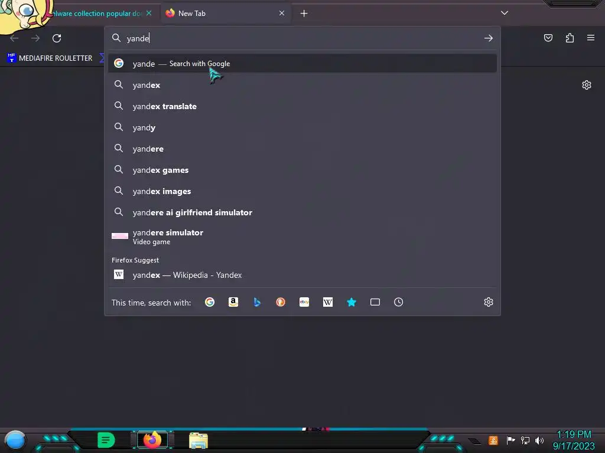The image size is (605, 453).
Task: Search bookmarks with the star icon
Action: coord(352,303)
